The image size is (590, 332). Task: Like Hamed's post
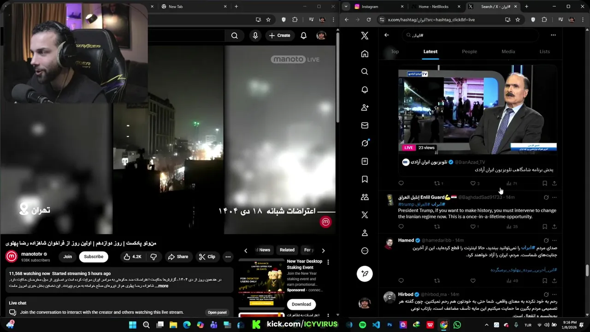pos(472,280)
